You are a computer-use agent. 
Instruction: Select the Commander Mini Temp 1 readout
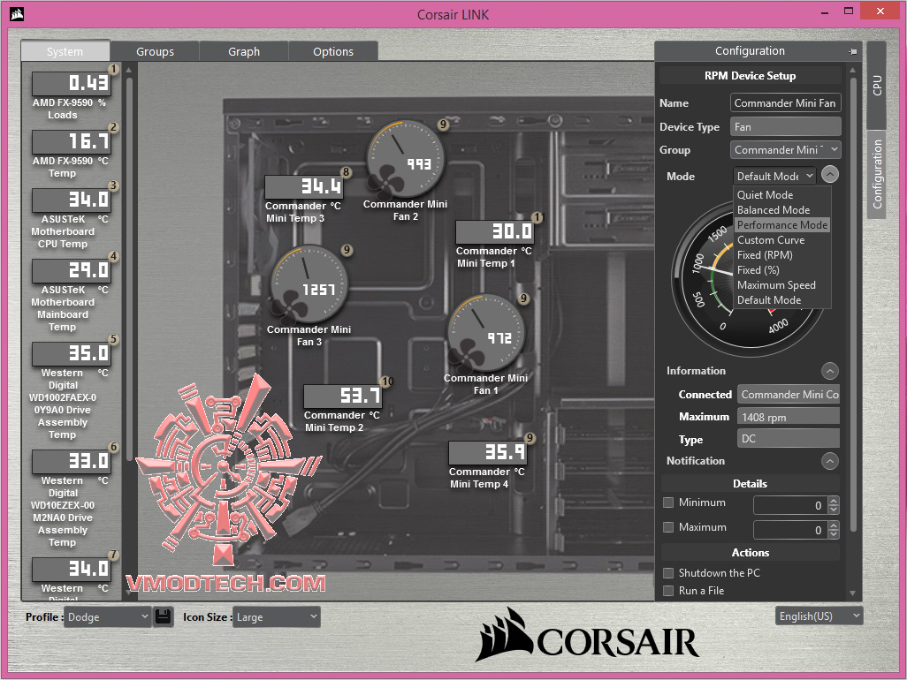[x=494, y=231]
